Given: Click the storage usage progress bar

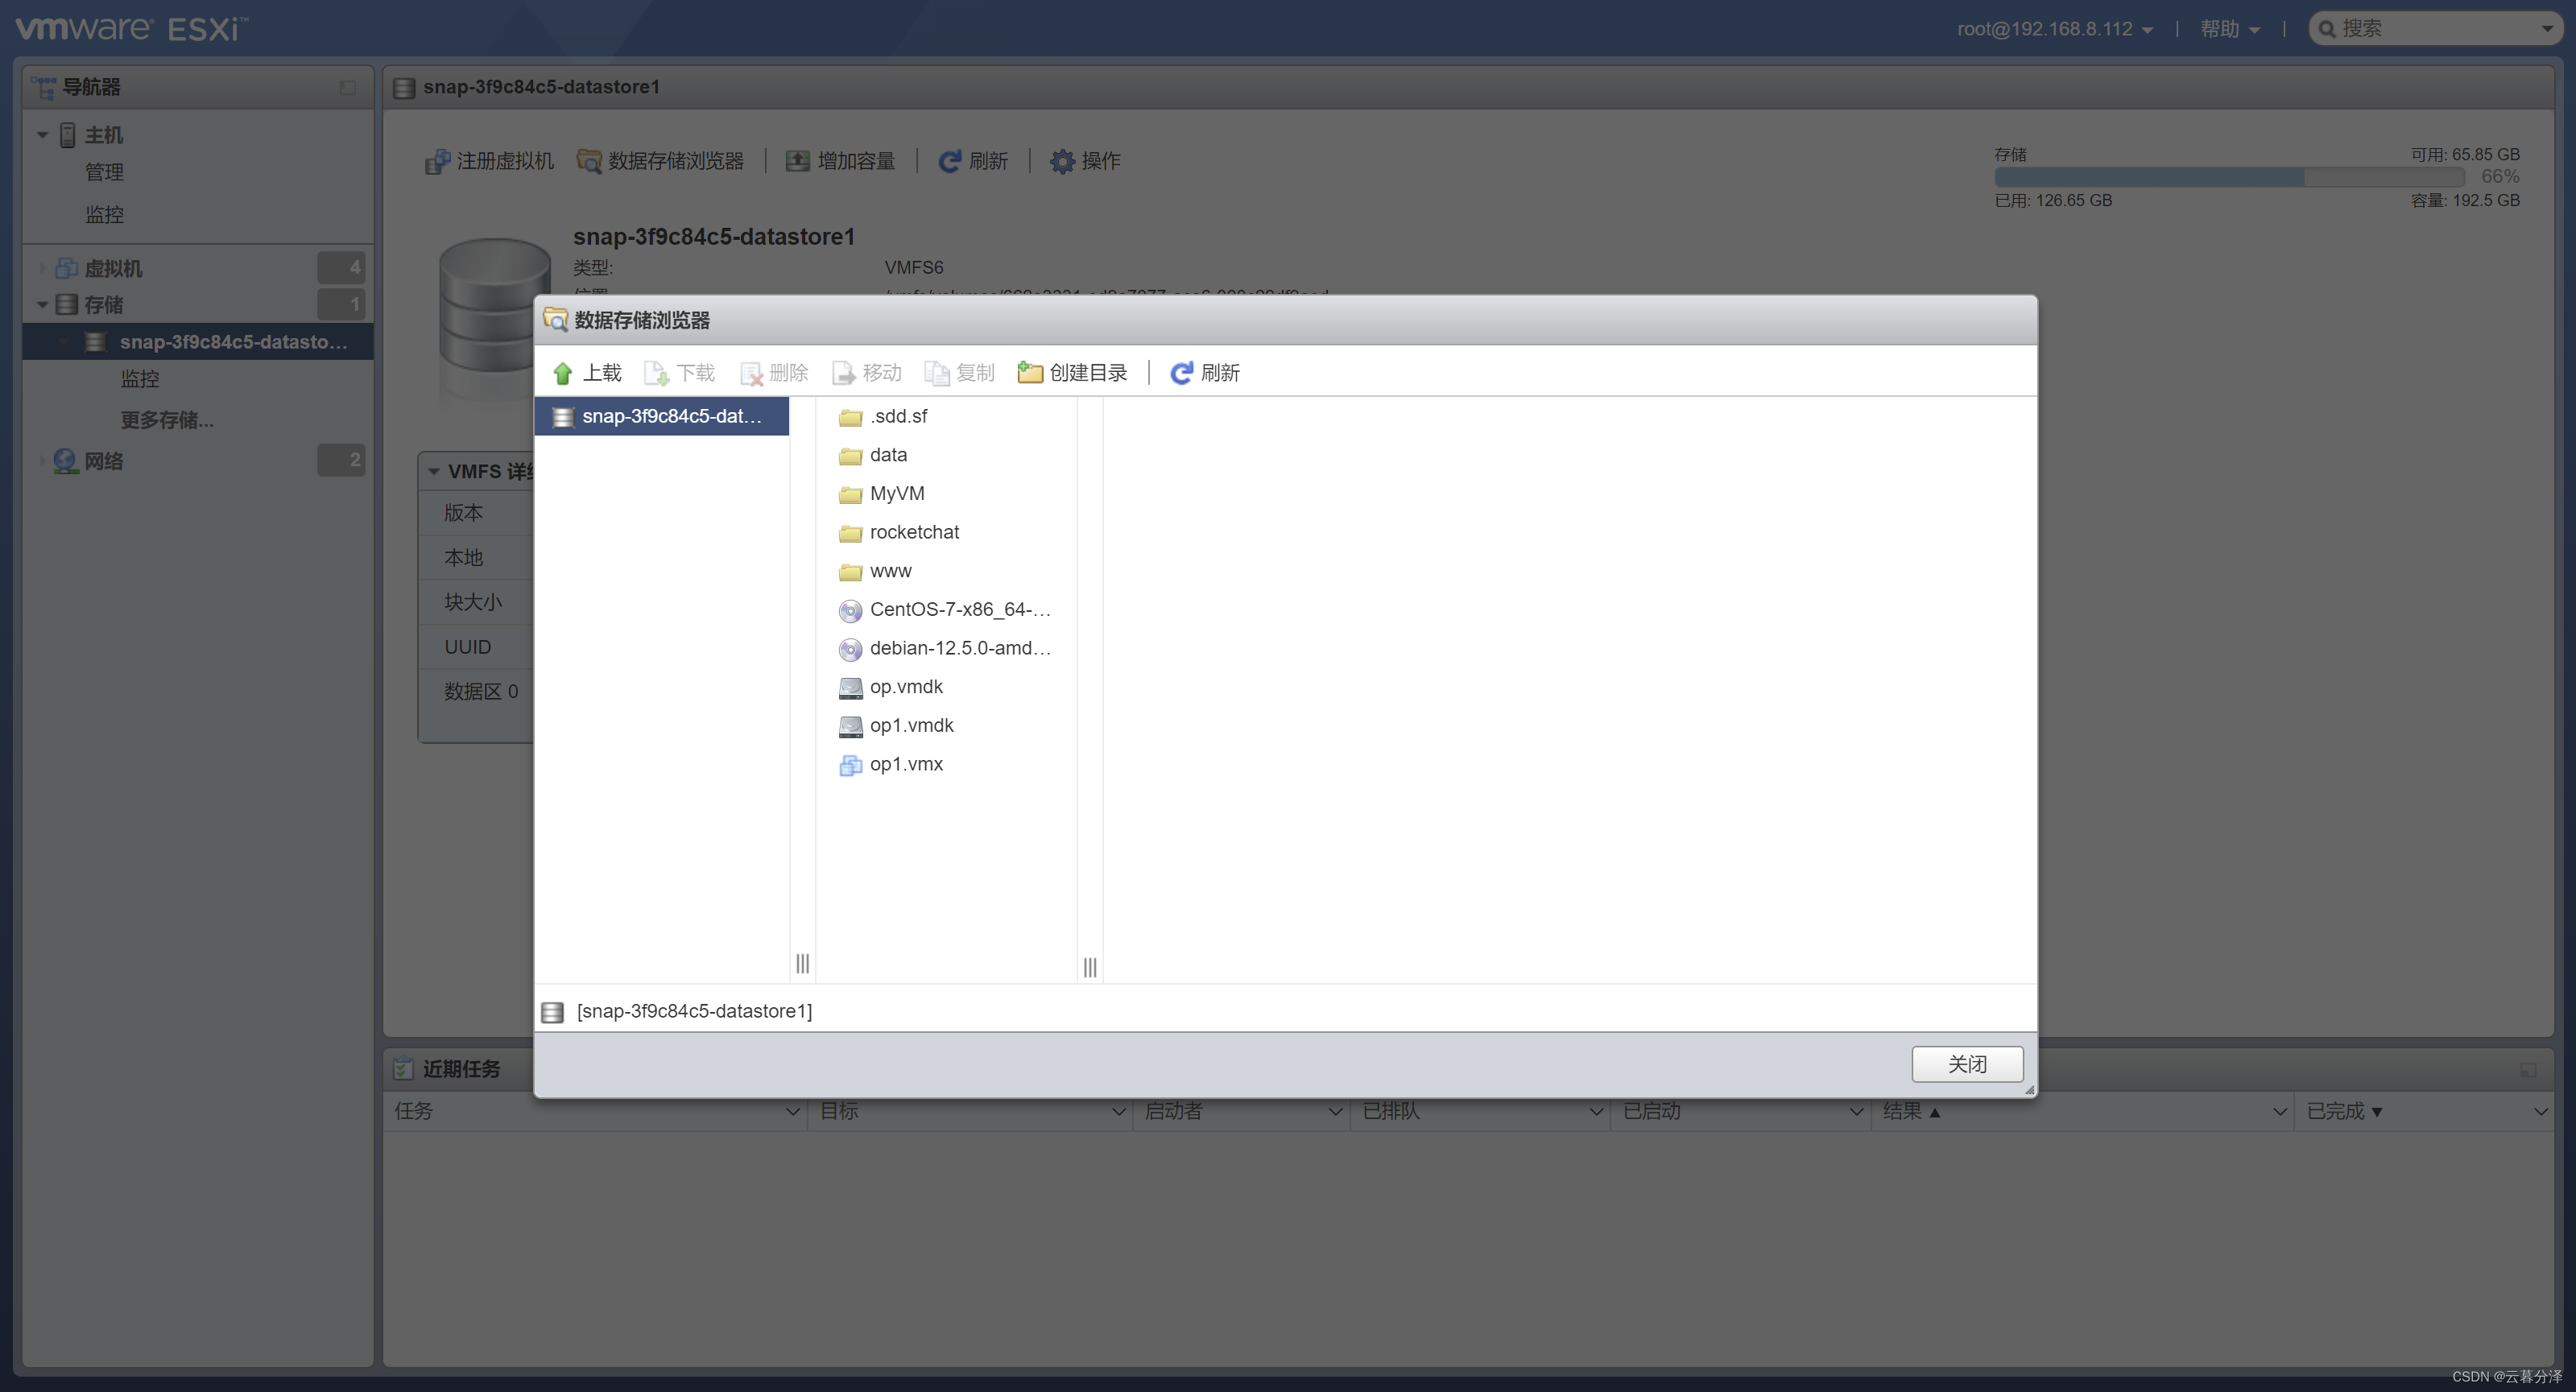Looking at the screenshot, I should click(x=2228, y=177).
